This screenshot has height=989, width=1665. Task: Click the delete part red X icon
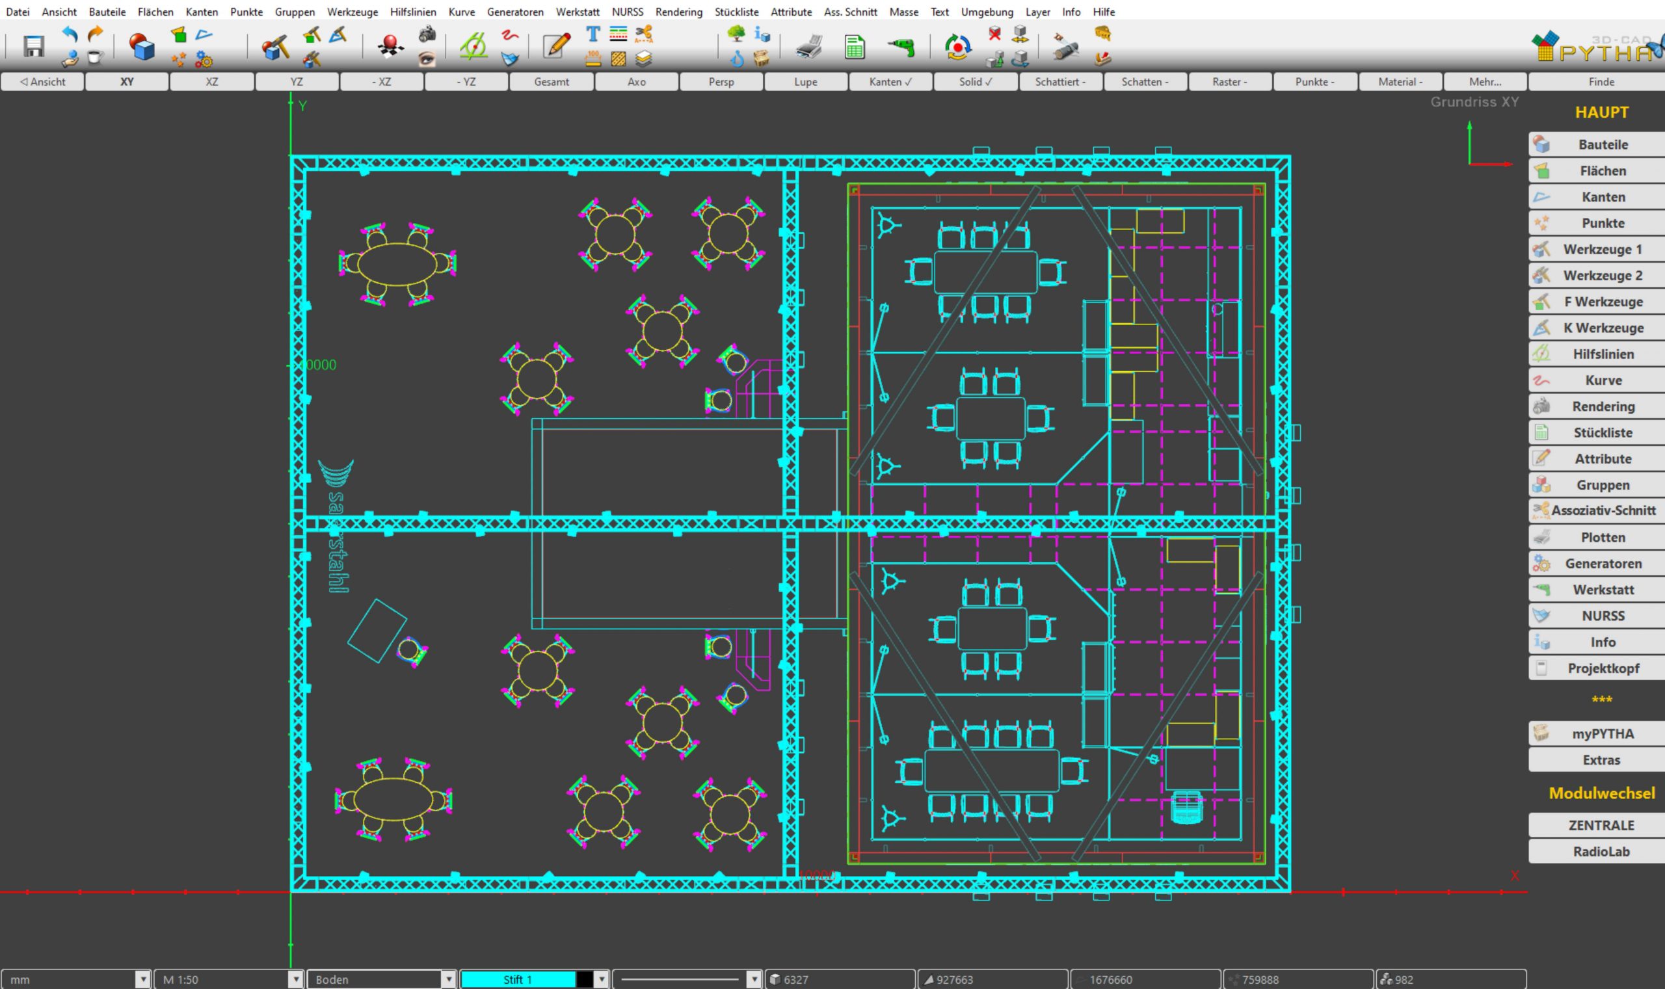[994, 33]
